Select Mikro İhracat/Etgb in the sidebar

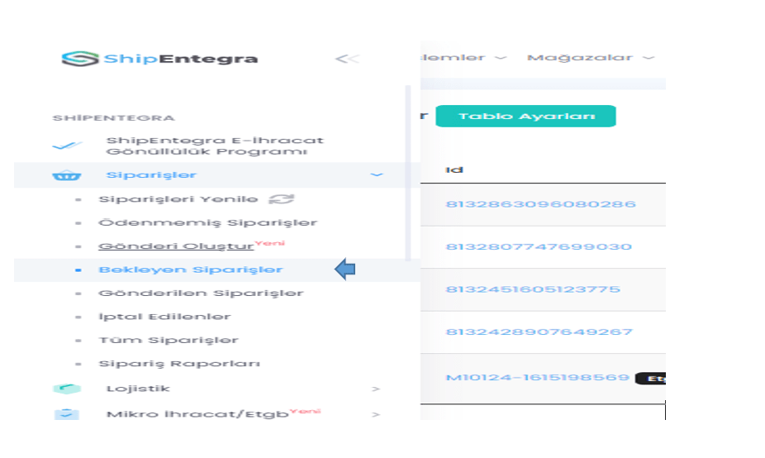pos(197,414)
